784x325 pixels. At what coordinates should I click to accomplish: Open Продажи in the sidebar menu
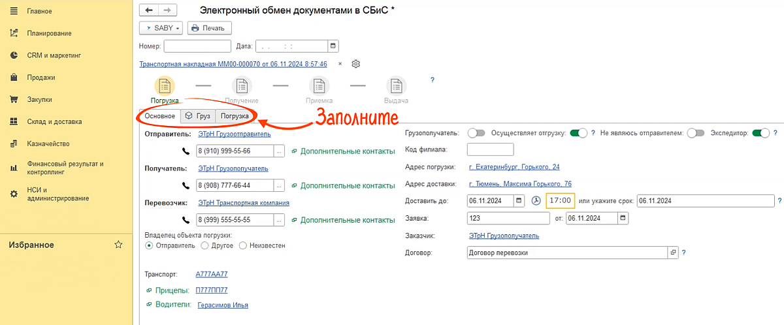coord(41,78)
